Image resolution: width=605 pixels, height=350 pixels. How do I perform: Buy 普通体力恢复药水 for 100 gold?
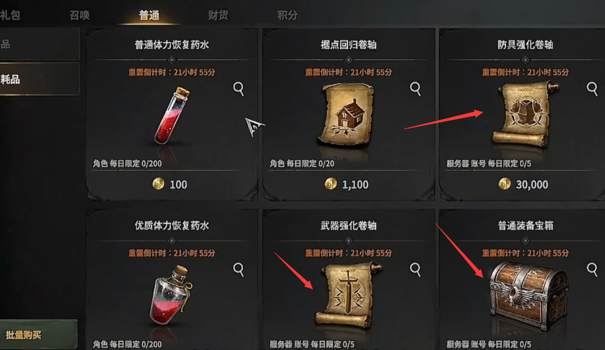(170, 184)
